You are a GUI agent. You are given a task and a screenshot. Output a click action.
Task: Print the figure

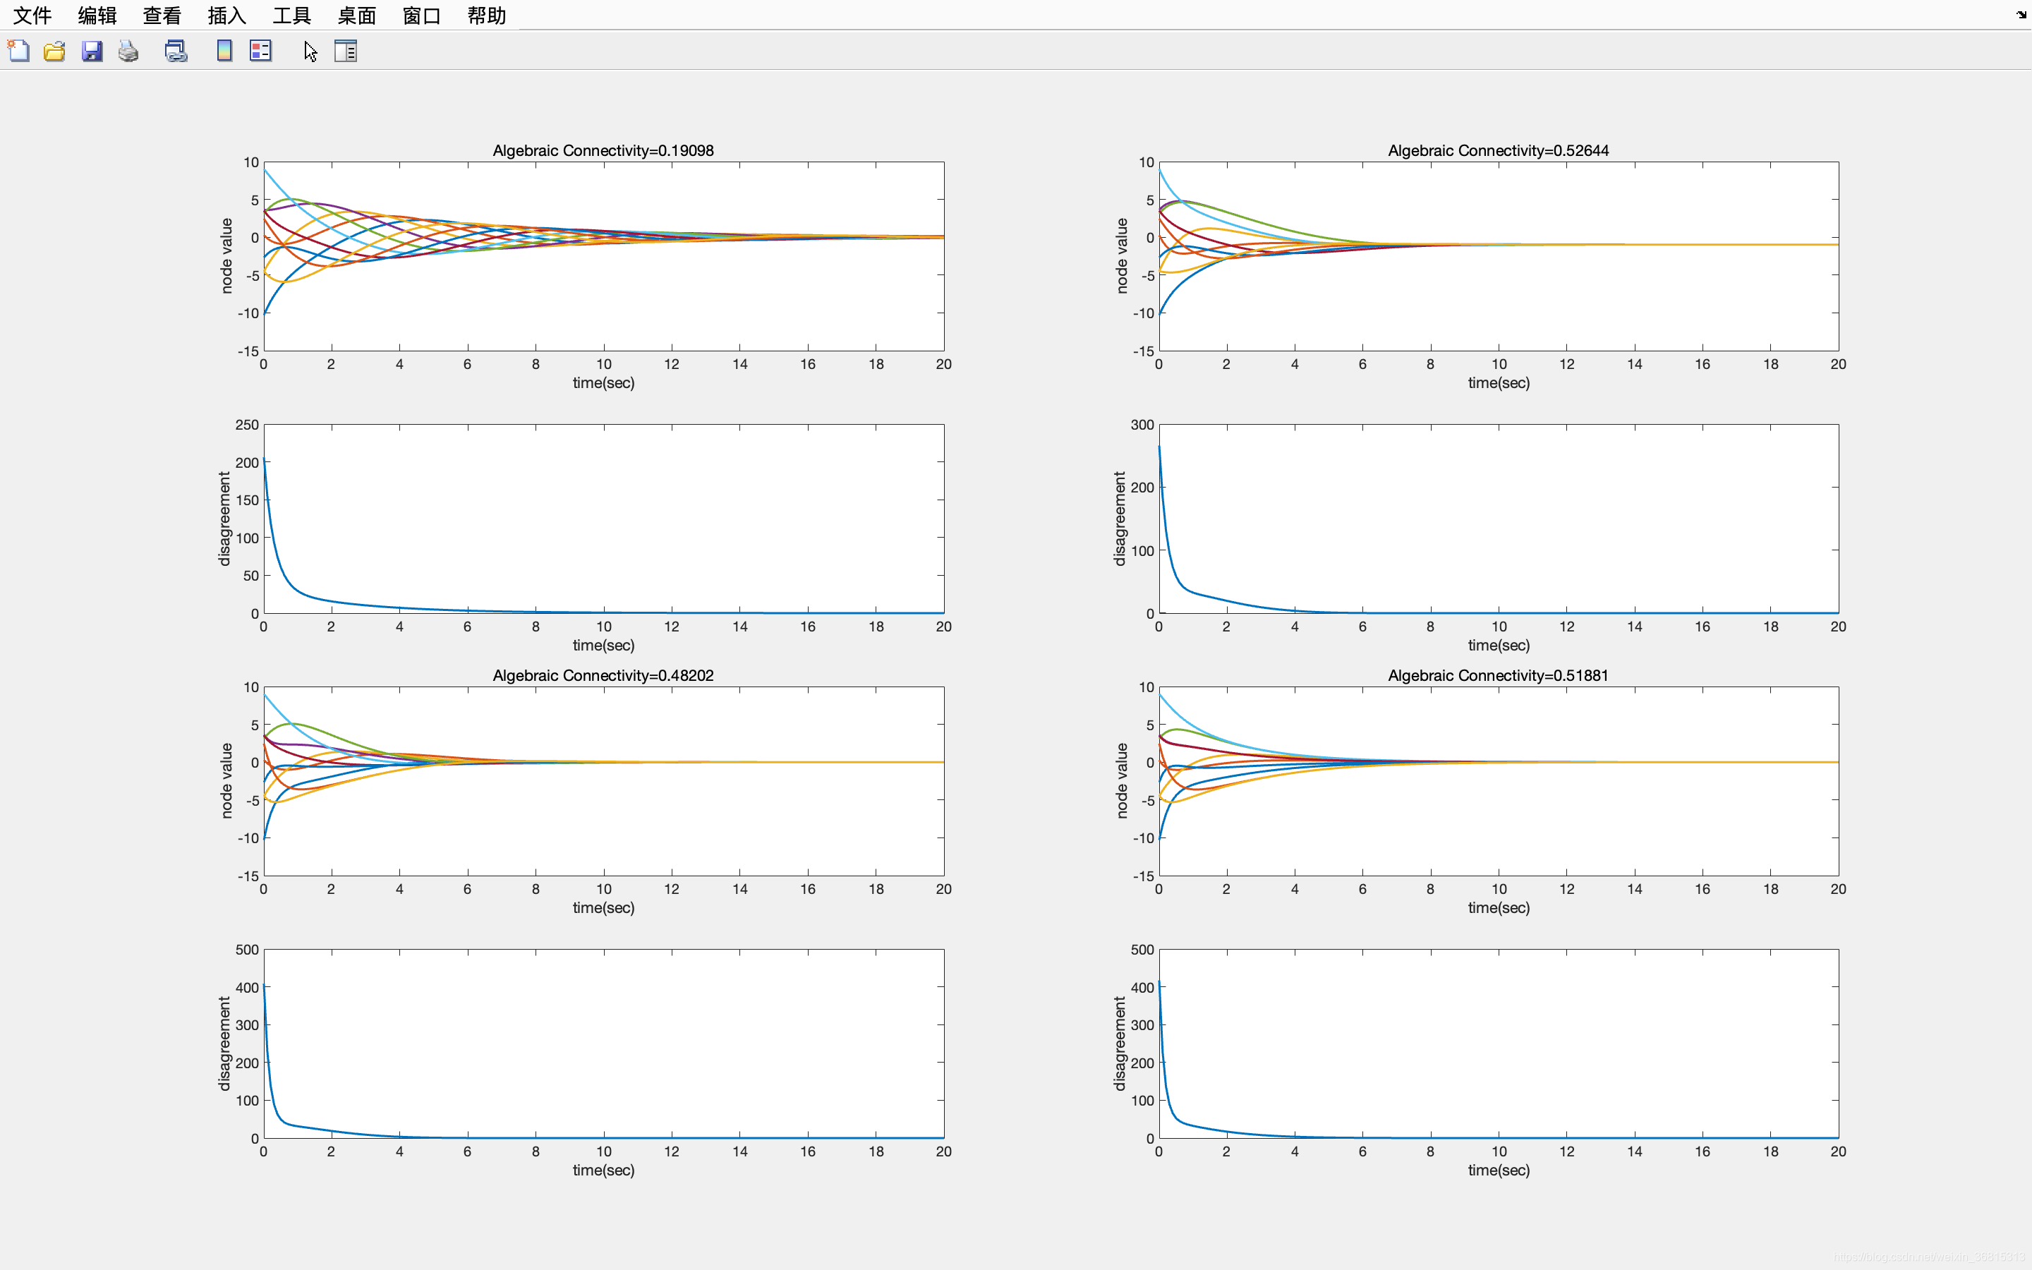tap(128, 50)
